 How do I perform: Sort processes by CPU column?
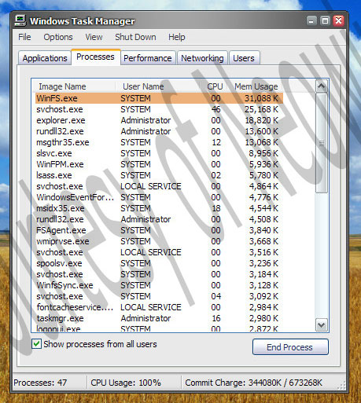[x=215, y=86]
